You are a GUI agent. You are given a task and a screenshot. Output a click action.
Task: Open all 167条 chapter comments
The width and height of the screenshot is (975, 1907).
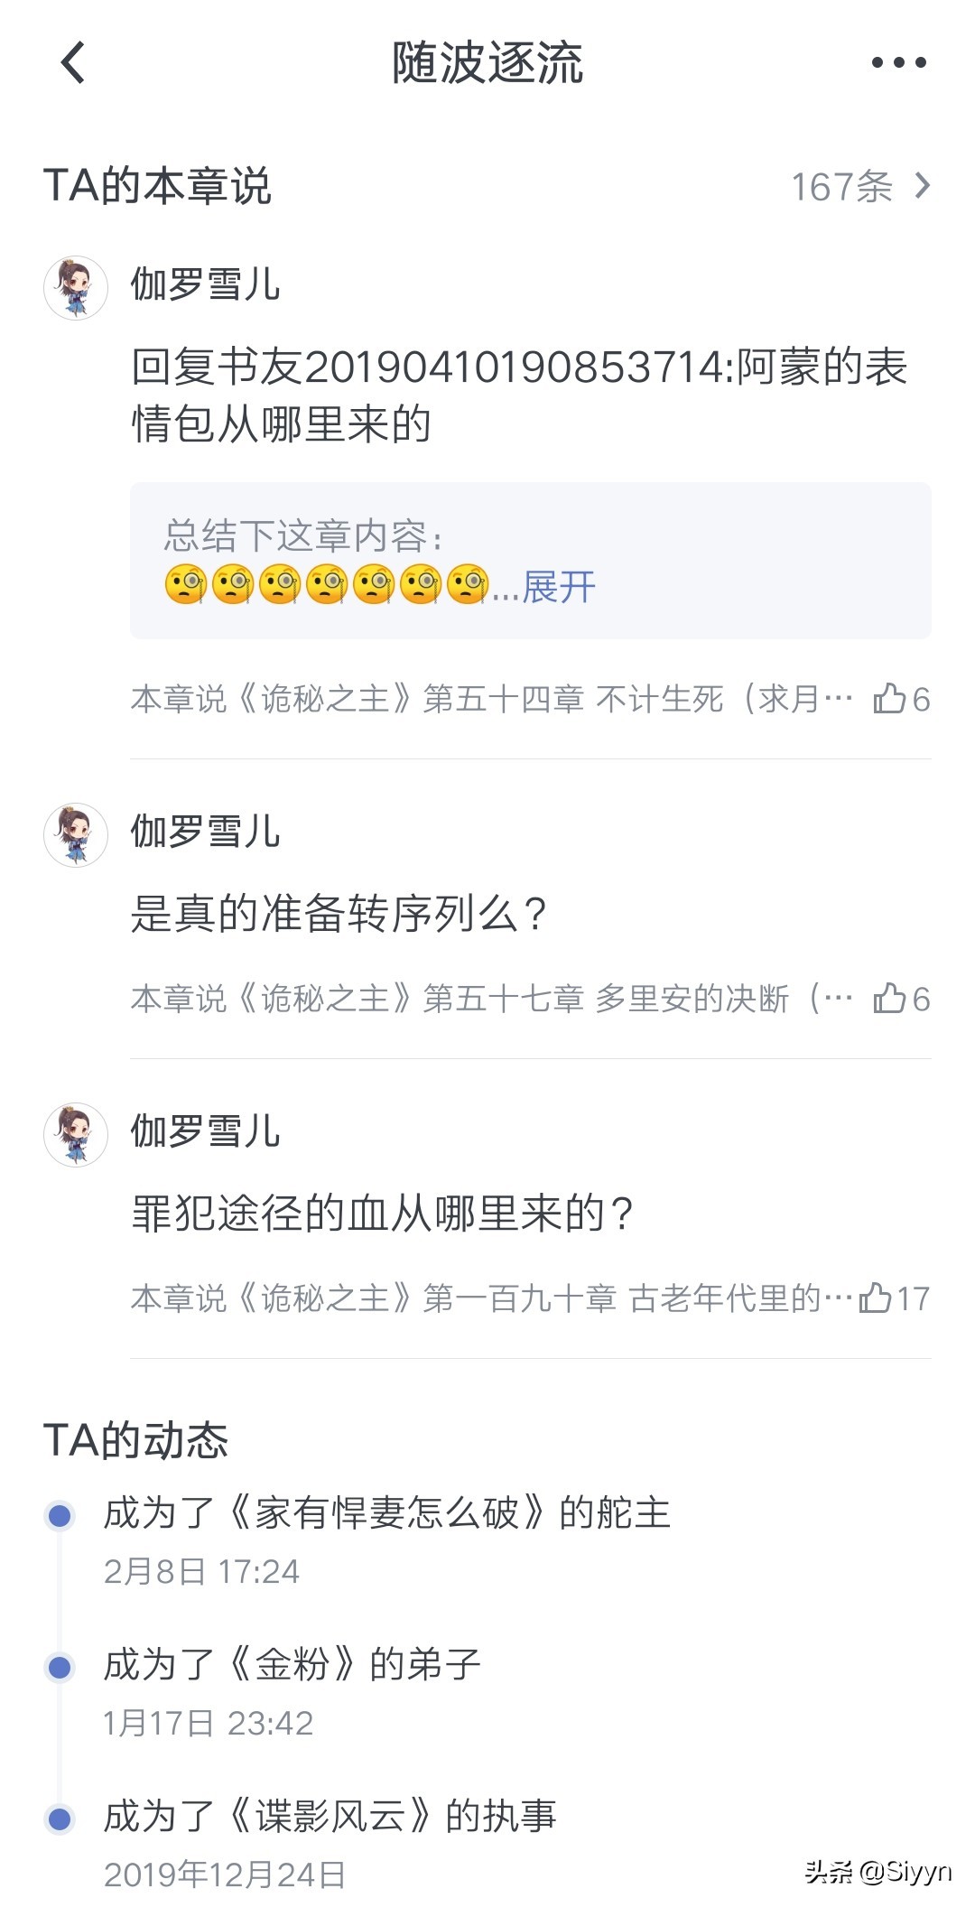(859, 187)
